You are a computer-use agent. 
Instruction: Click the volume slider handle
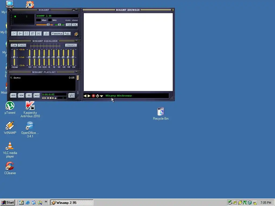48,25
